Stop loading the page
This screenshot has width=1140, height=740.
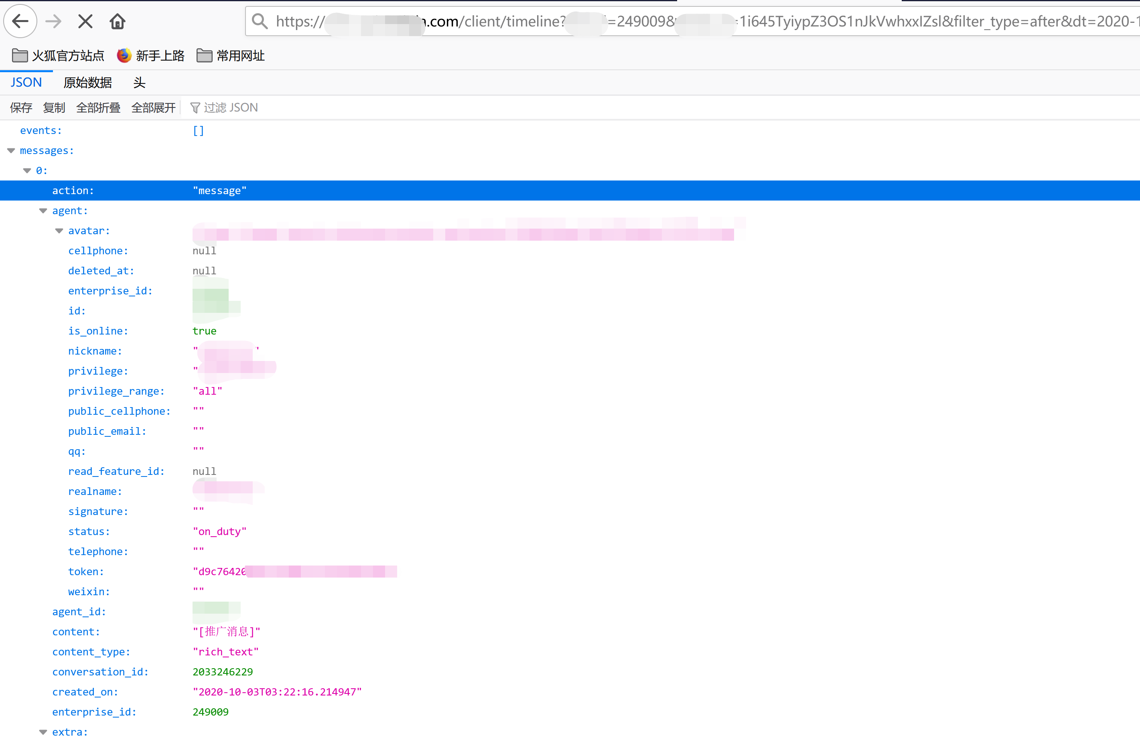[x=85, y=21]
